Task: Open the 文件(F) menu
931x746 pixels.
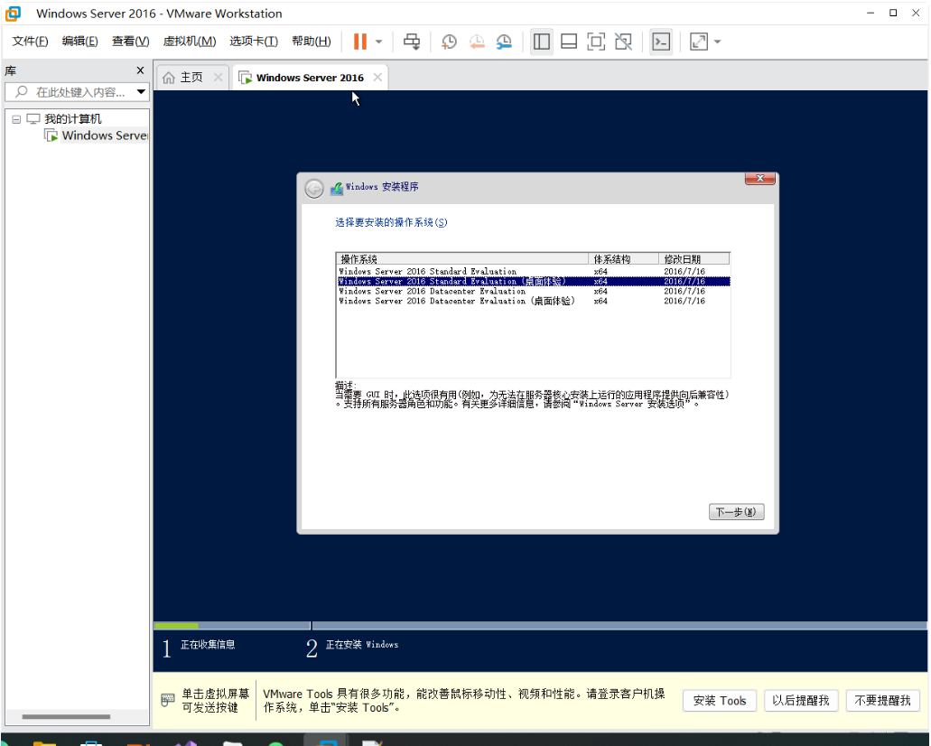Action: click(30, 41)
